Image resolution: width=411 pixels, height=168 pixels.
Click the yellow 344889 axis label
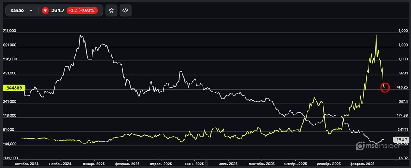pyautogui.click(x=14, y=87)
